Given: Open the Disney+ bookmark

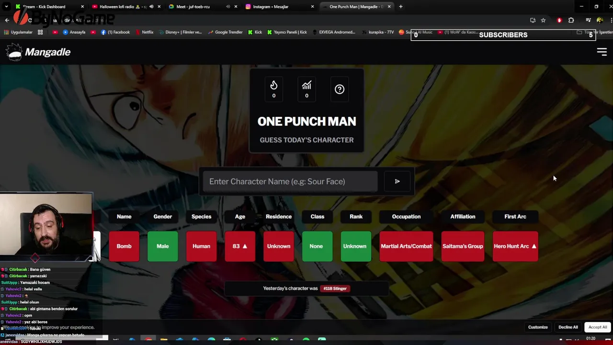Looking at the screenshot, I should click(x=180, y=32).
